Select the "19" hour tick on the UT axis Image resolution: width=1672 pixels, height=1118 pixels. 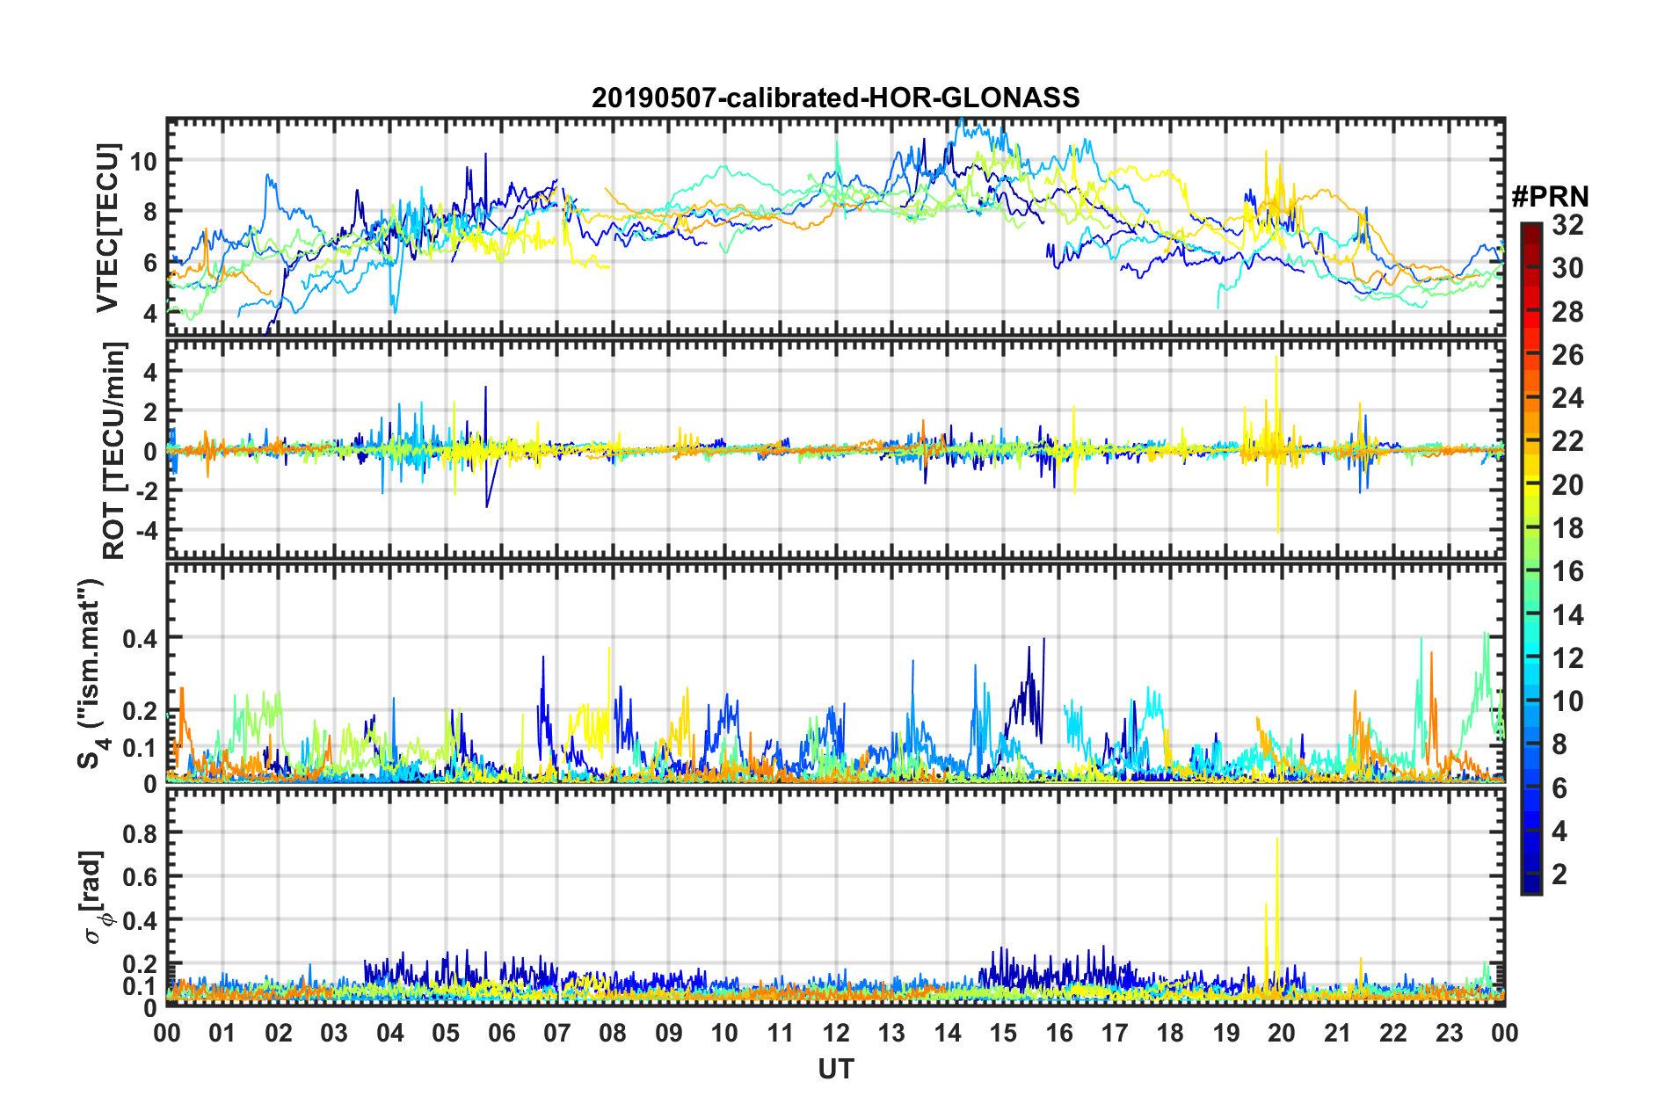1226,1032
